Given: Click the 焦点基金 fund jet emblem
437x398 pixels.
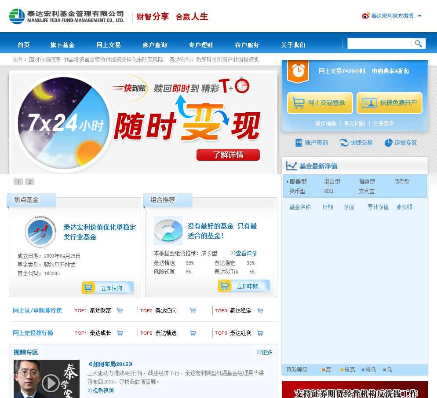Looking at the screenshot, I should coord(40,232).
